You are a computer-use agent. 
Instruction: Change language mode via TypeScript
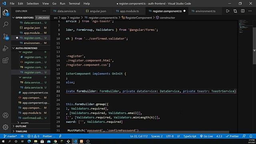tap(190, 136)
